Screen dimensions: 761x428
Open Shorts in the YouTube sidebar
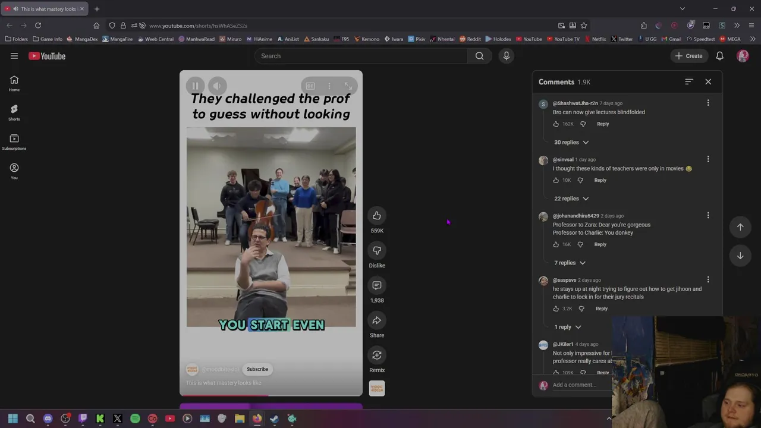(14, 113)
